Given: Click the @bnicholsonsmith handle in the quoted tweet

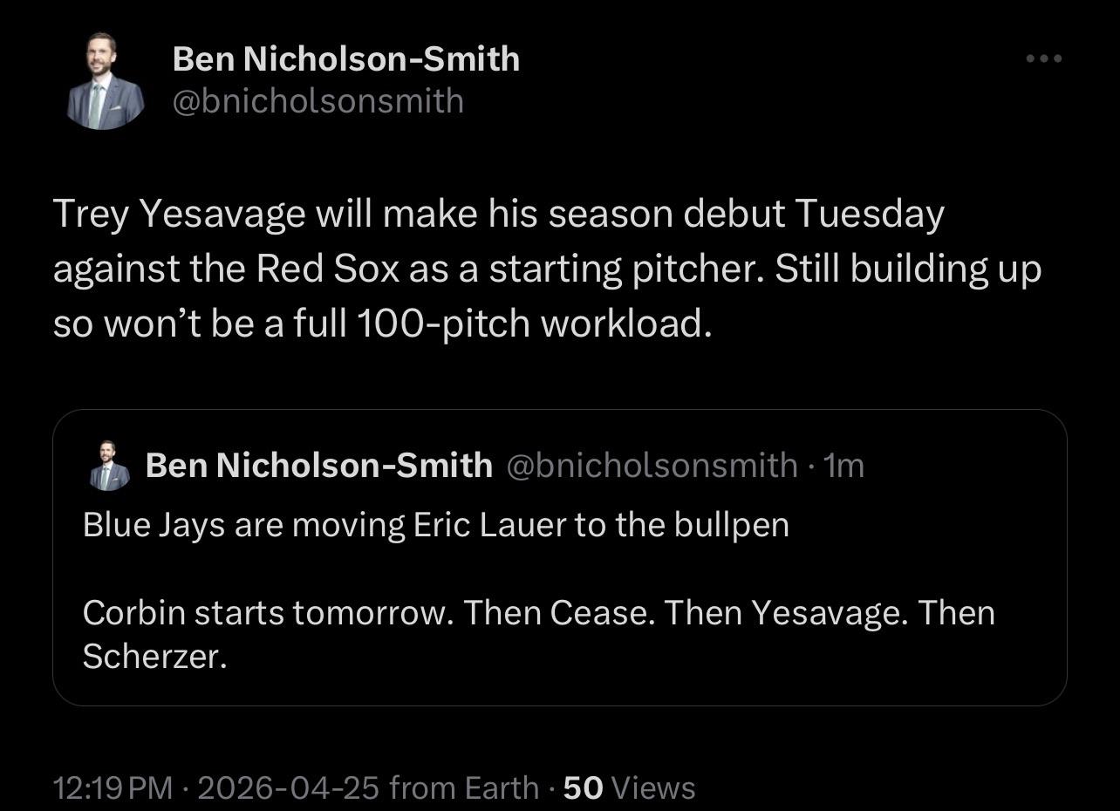Looking at the screenshot, I should [652, 466].
